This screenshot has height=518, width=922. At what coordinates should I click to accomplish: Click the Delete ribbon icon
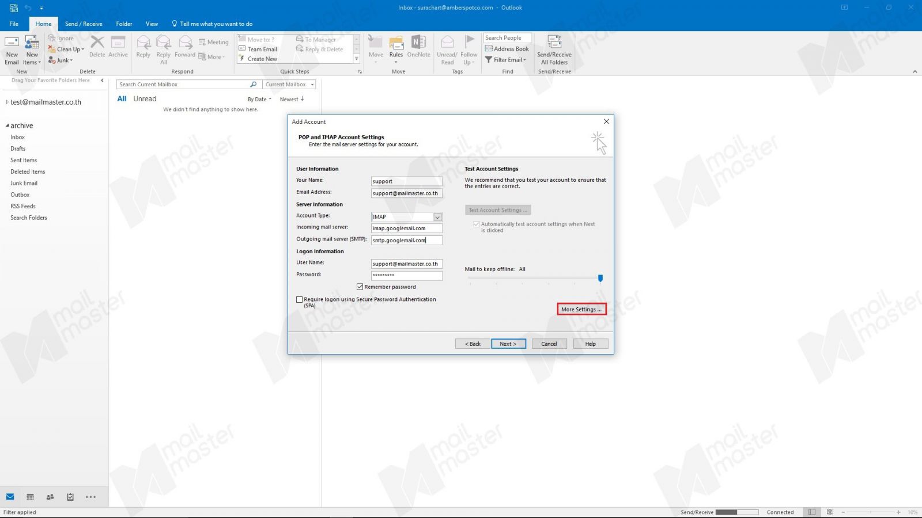[97, 47]
